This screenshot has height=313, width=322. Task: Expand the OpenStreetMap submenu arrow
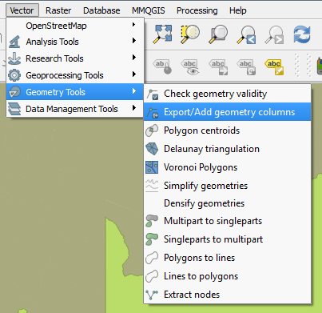[134, 25]
